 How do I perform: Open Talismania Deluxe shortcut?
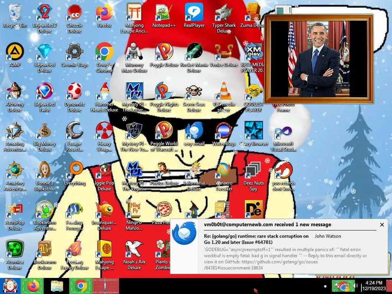(x=194, y=176)
